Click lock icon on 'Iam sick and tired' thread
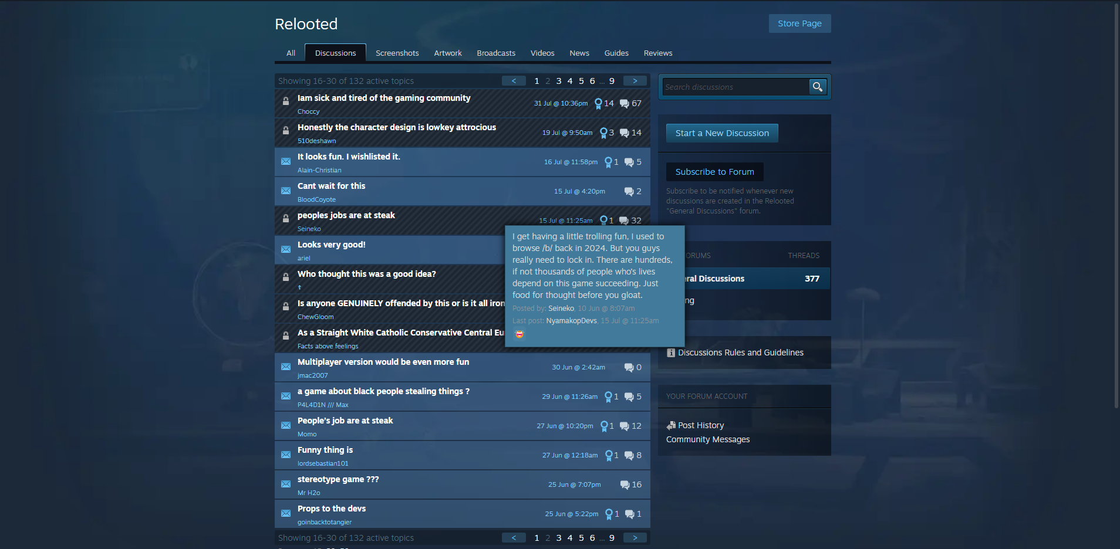The height and width of the screenshot is (549, 1120). coord(286,101)
